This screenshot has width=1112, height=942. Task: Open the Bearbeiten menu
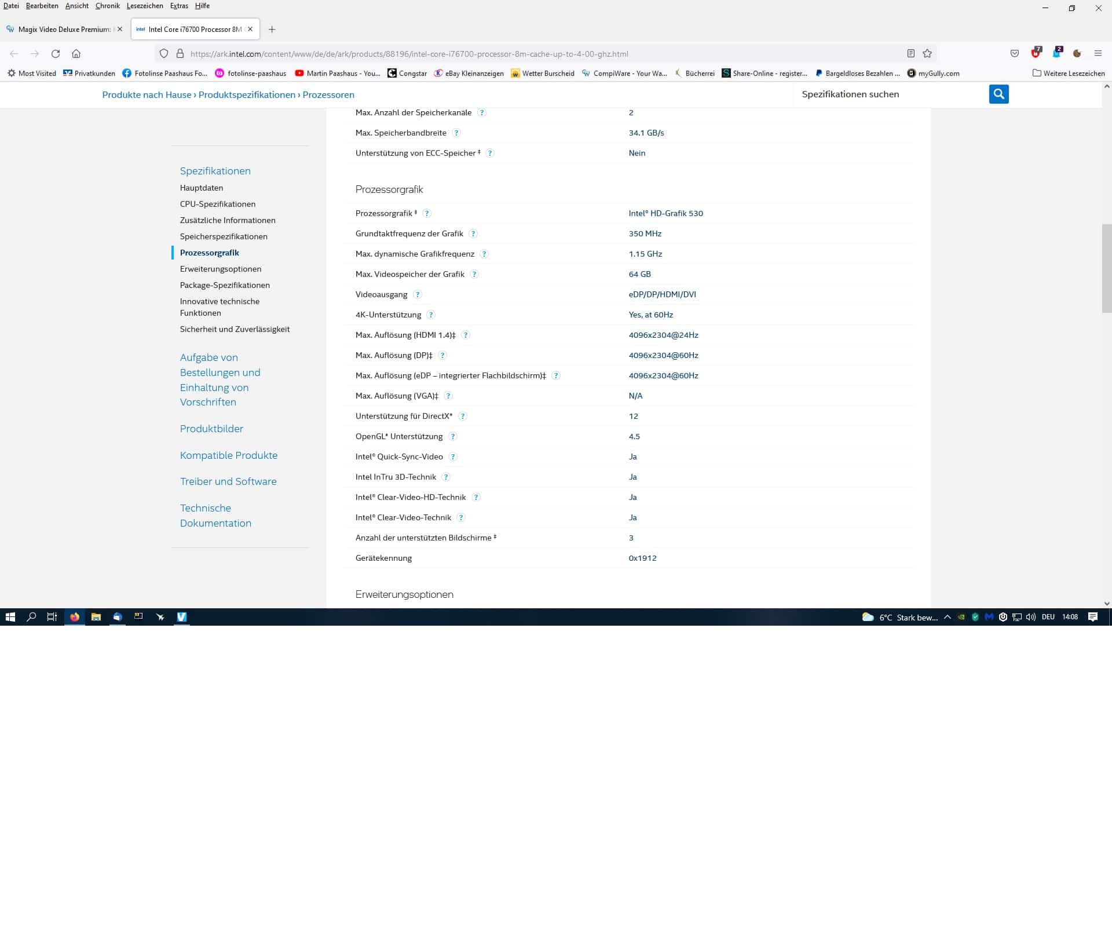[x=42, y=6]
